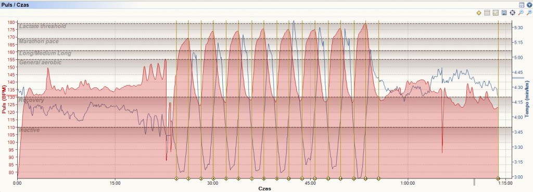Open the blue round dropdown menu button
This screenshot has width=533, height=192.
529,5
